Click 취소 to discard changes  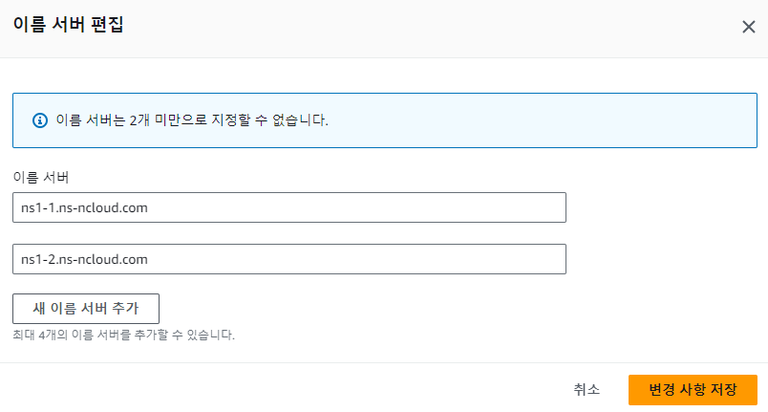(x=587, y=389)
